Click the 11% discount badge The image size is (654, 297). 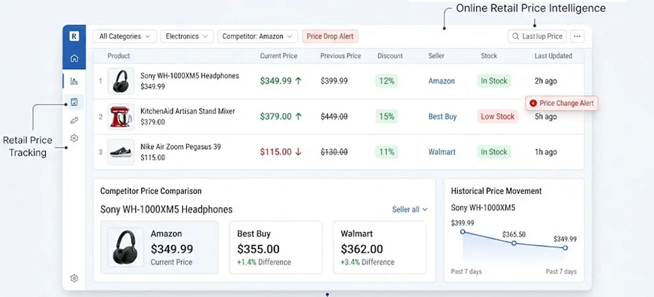click(387, 152)
